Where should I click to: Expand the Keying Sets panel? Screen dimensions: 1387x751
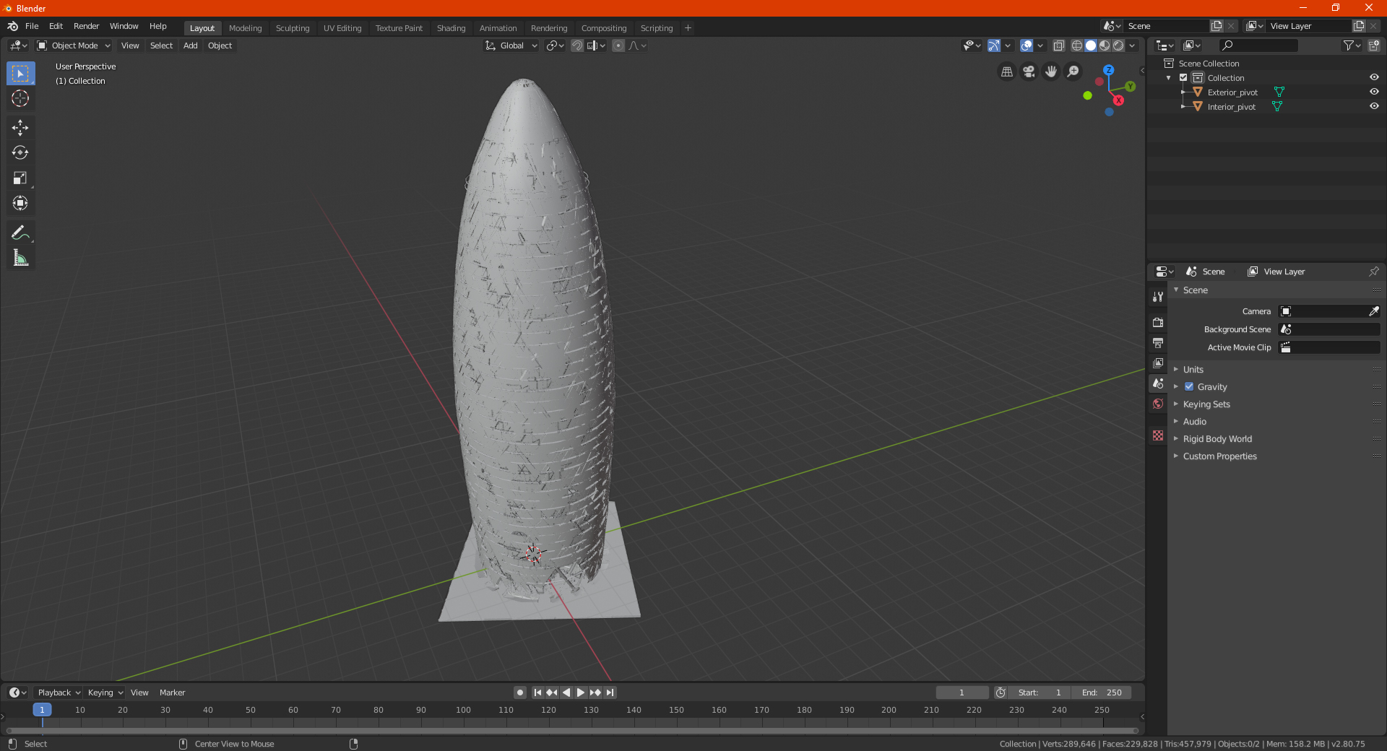(1206, 404)
